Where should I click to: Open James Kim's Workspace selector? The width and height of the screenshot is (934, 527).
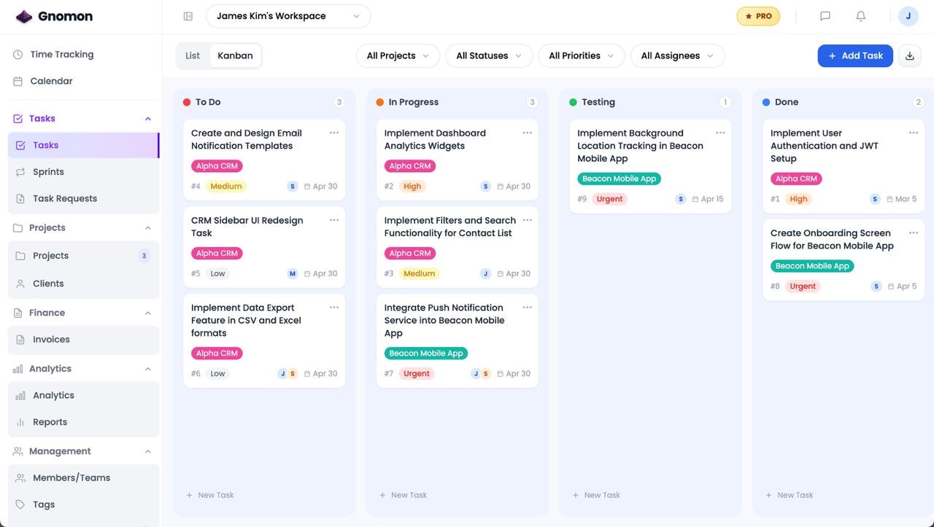[288, 16]
